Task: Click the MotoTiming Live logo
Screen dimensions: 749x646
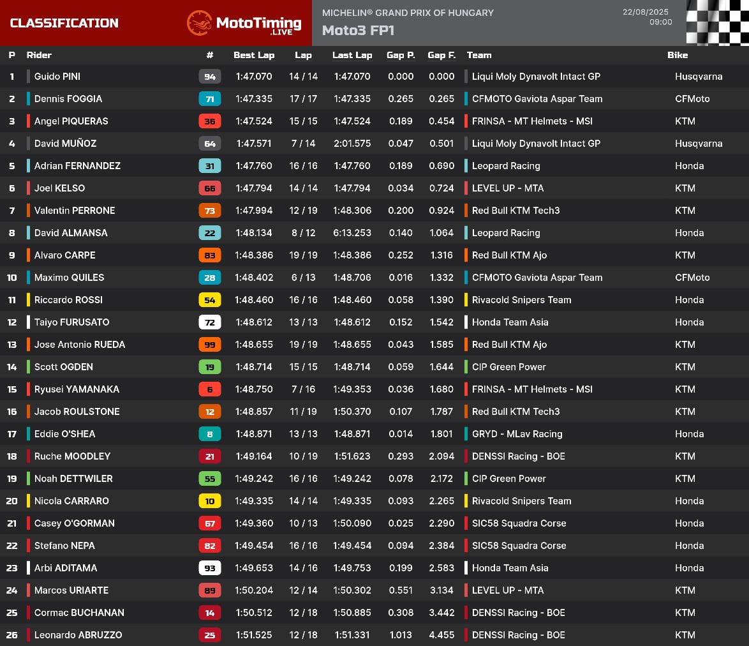Action: [244, 23]
